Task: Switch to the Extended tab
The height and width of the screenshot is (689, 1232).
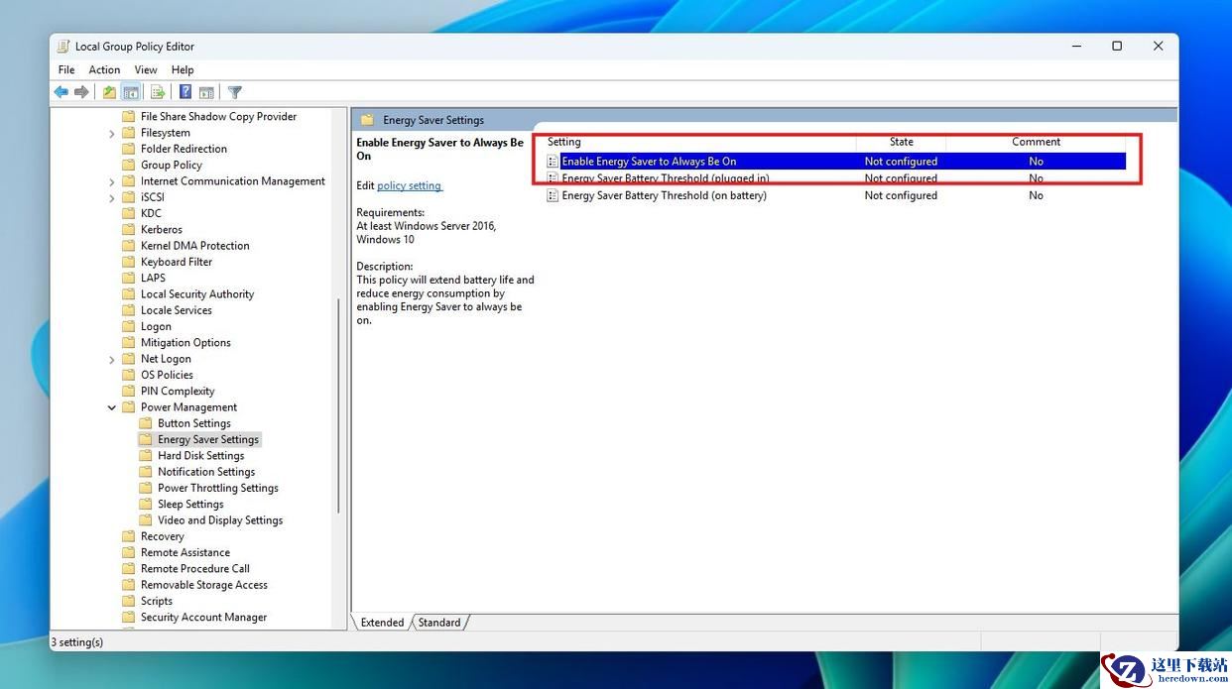Action: (382, 623)
